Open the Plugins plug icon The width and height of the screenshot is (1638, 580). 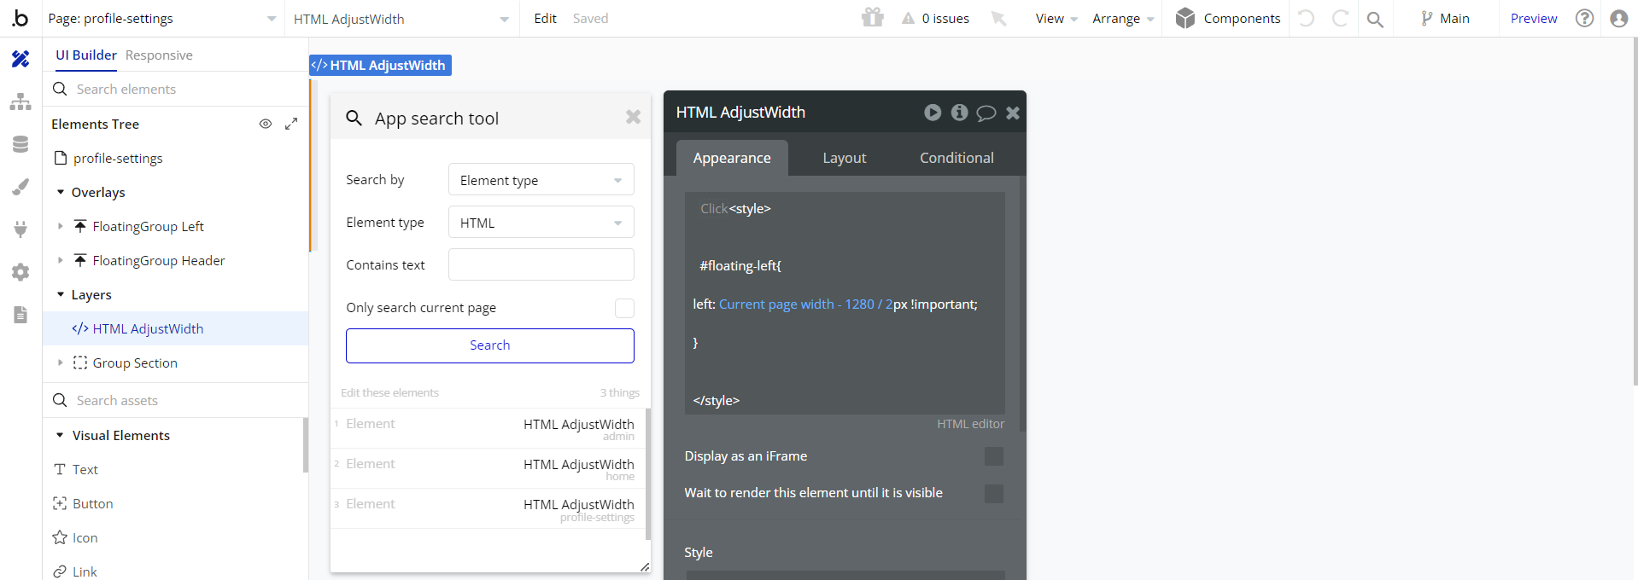(x=20, y=229)
